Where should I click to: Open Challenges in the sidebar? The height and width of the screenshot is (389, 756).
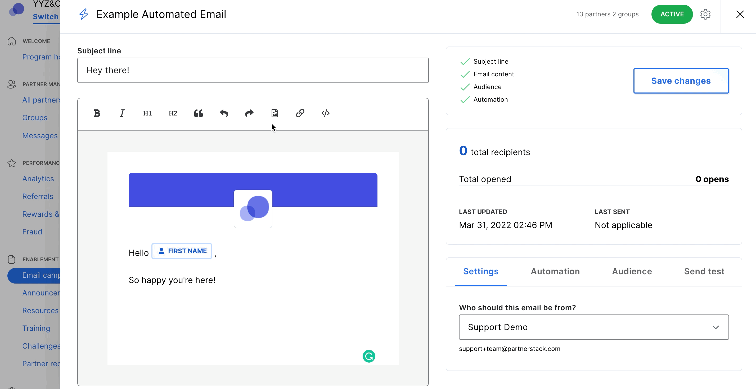point(41,346)
